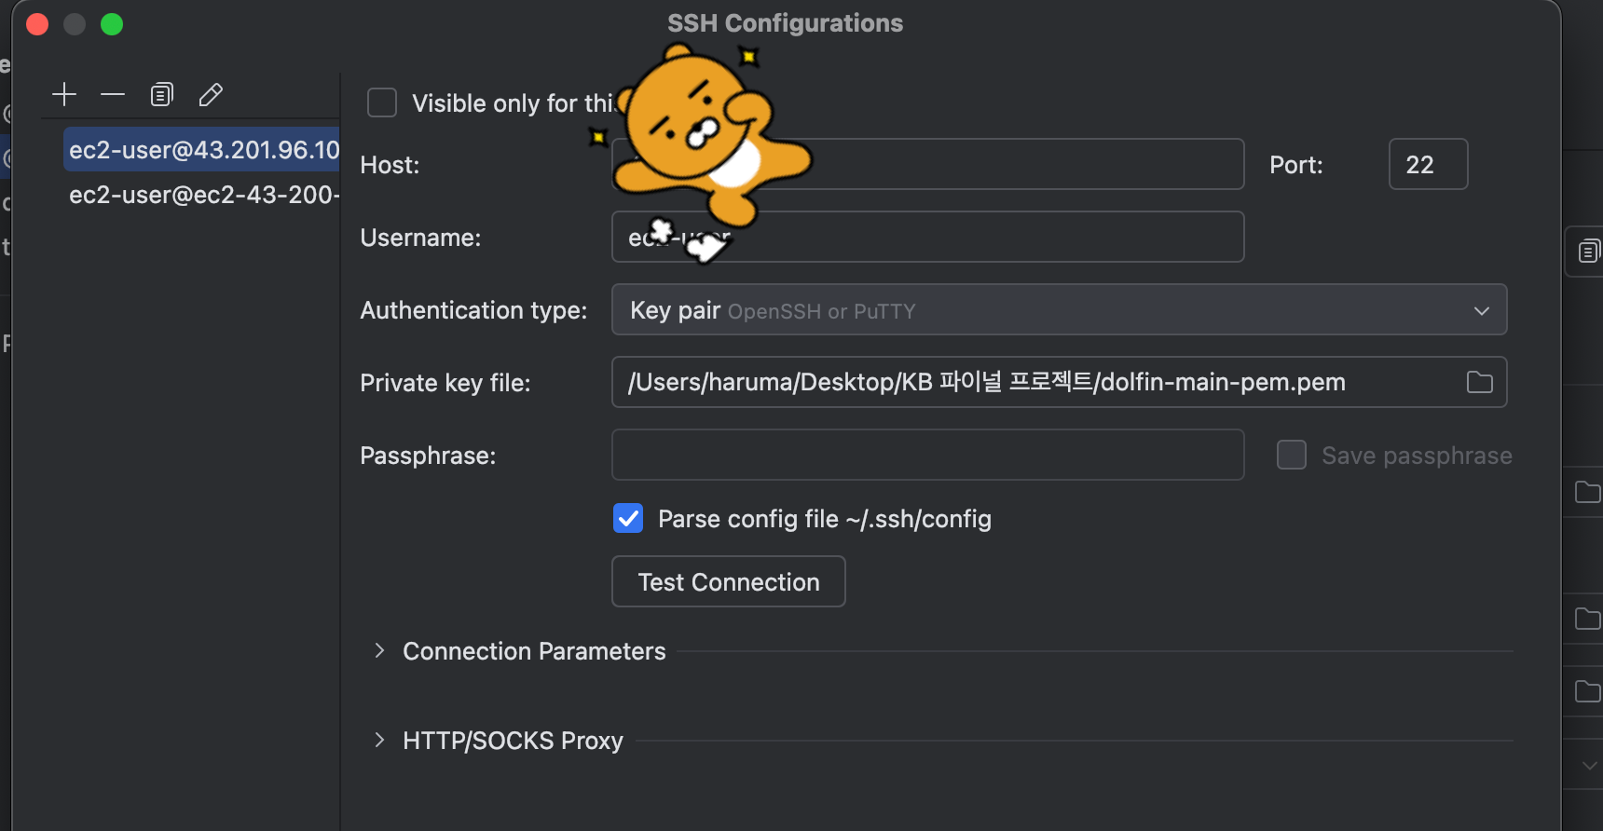Rename the selected SSH configuration
Screen dimensions: 1603x831
tap(211, 94)
